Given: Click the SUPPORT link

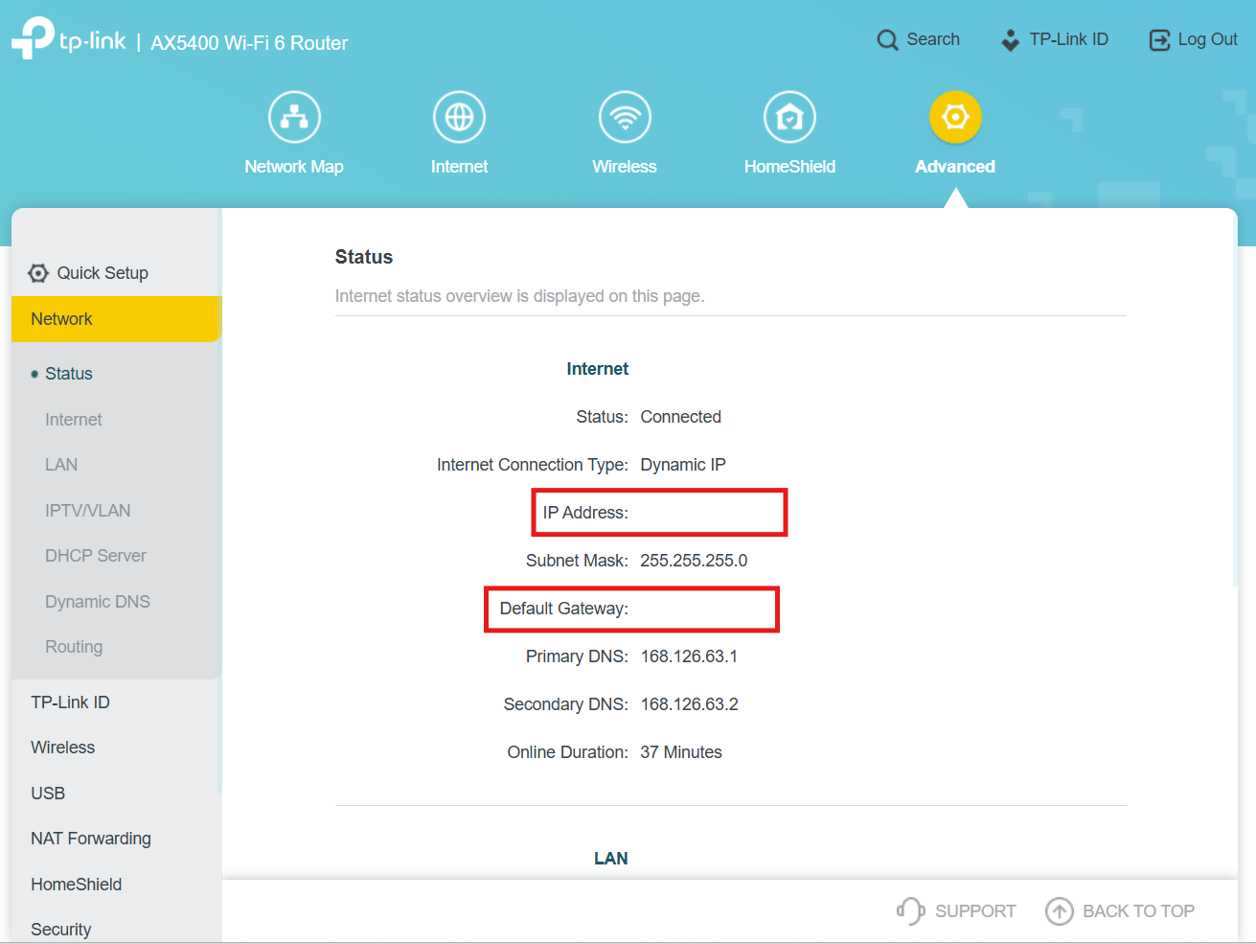Looking at the screenshot, I should click(956, 911).
